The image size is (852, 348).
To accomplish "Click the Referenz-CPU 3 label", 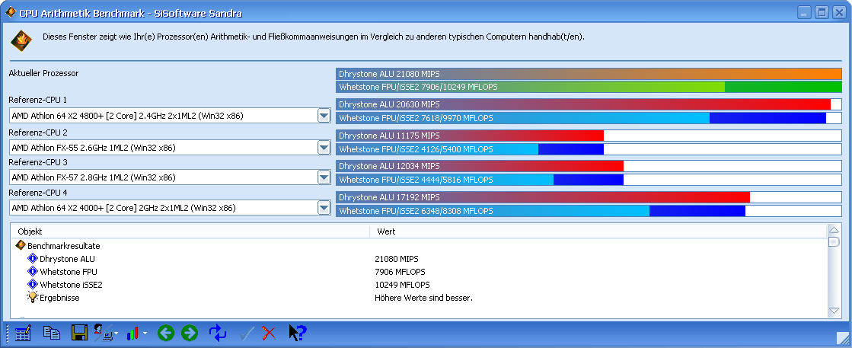I will point(38,162).
